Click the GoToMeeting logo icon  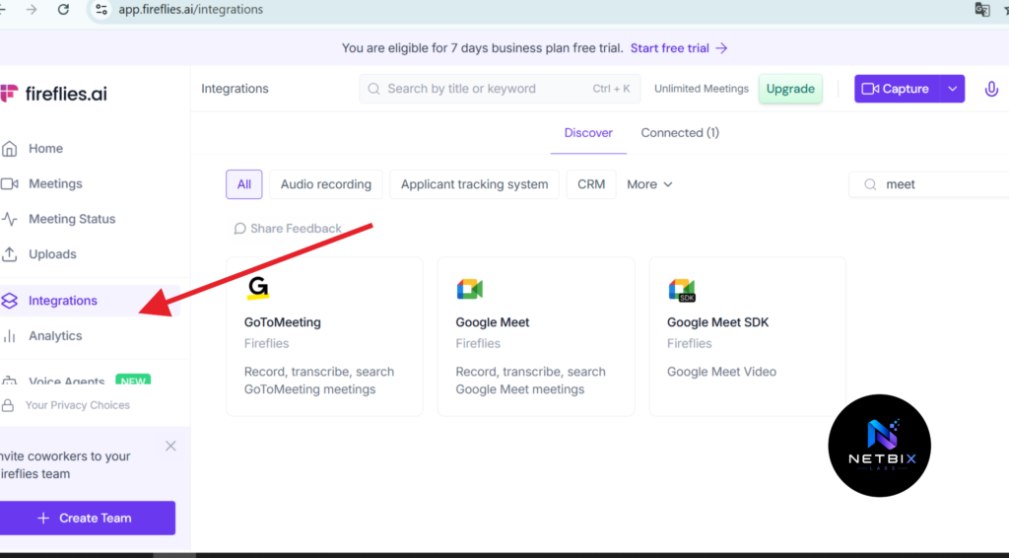coord(258,288)
